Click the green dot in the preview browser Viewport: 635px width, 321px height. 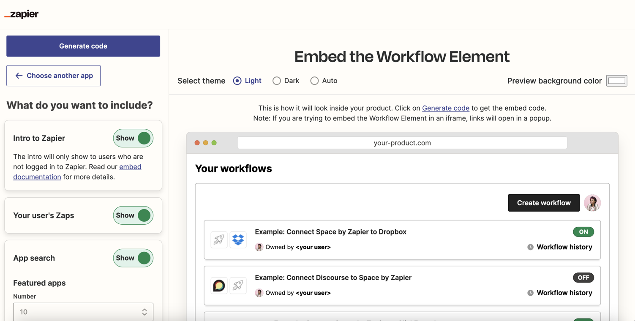[214, 143]
